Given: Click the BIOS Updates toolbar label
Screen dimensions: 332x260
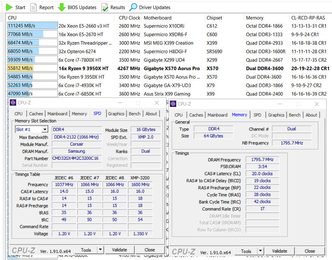Looking at the screenshot, I should [x=82, y=7].
